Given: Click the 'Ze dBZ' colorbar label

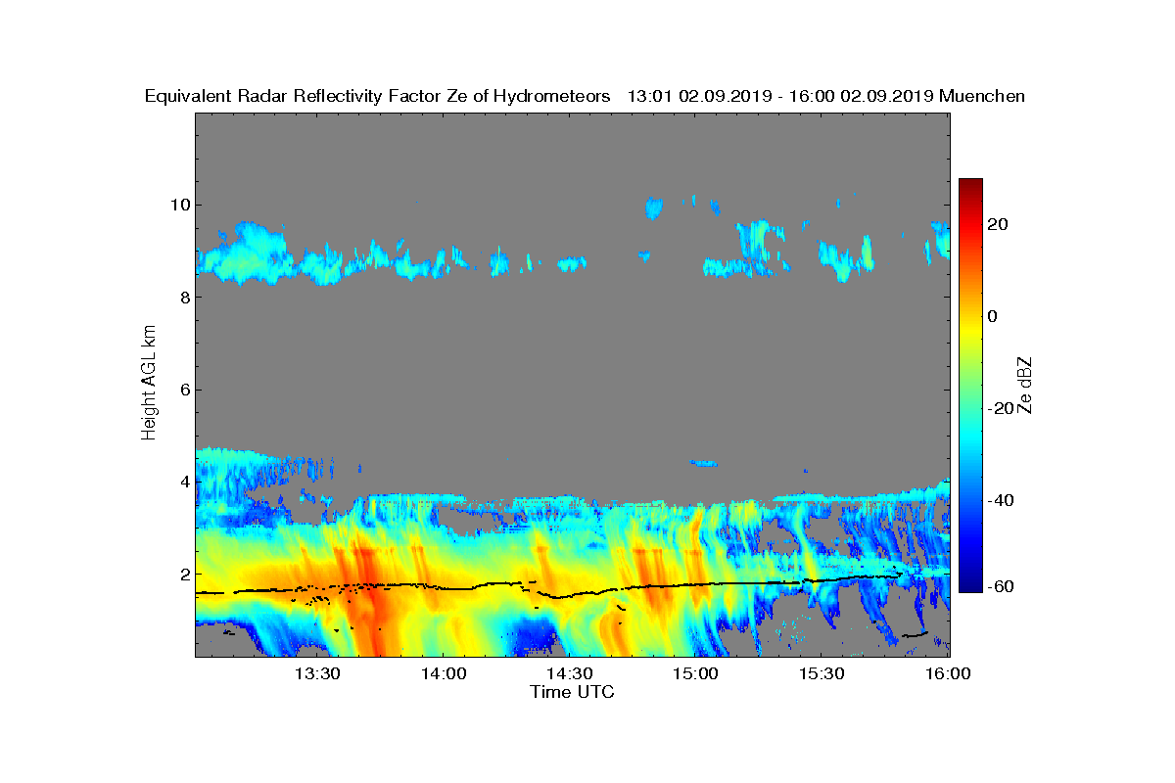Looking at the screenshot, I should click(x=1026, y=385).
